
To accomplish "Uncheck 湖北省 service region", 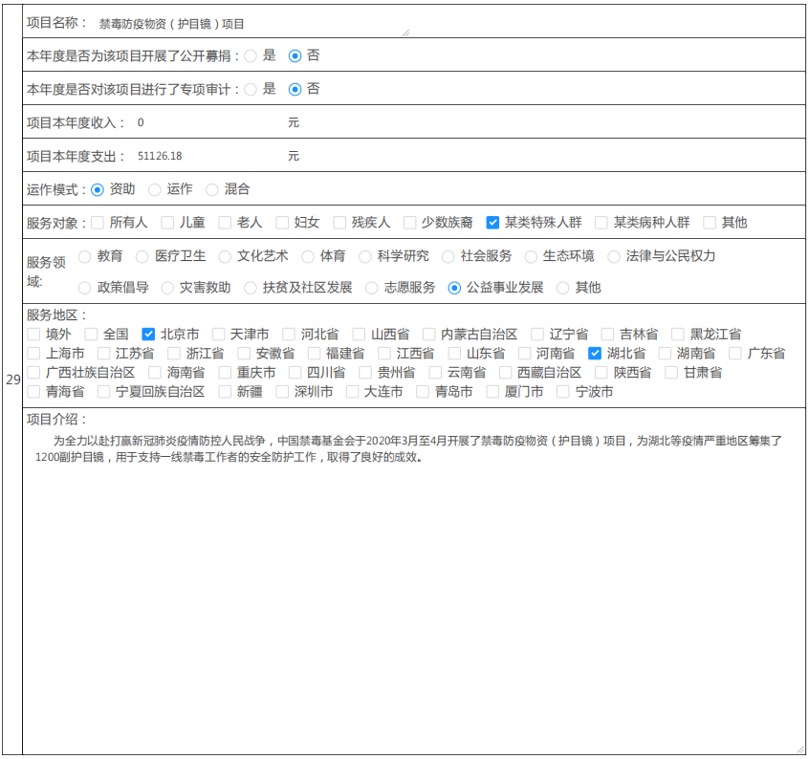I will 595,354.
